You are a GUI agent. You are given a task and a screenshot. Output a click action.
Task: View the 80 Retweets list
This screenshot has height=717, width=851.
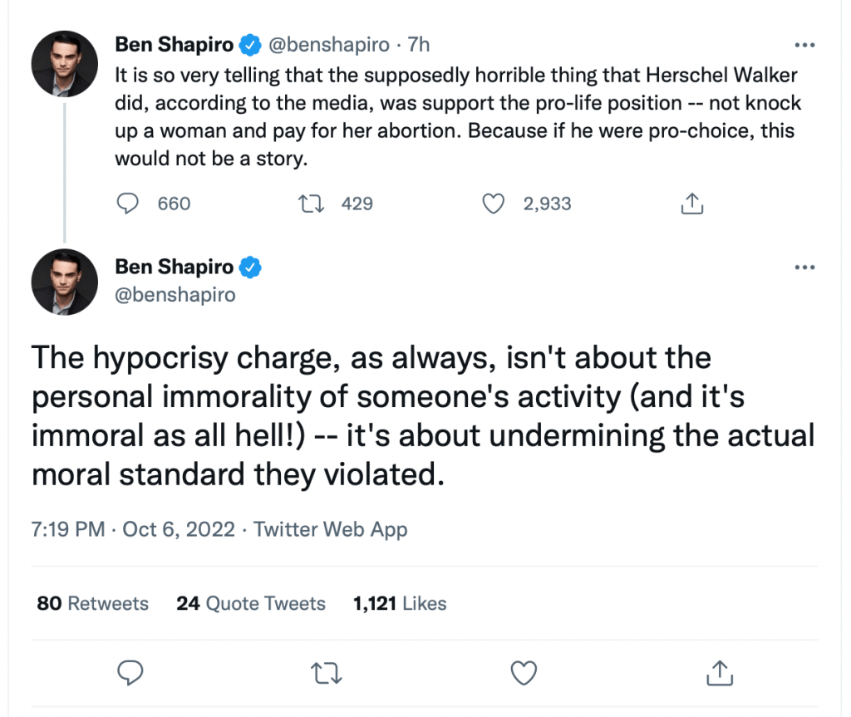(92, 603)
